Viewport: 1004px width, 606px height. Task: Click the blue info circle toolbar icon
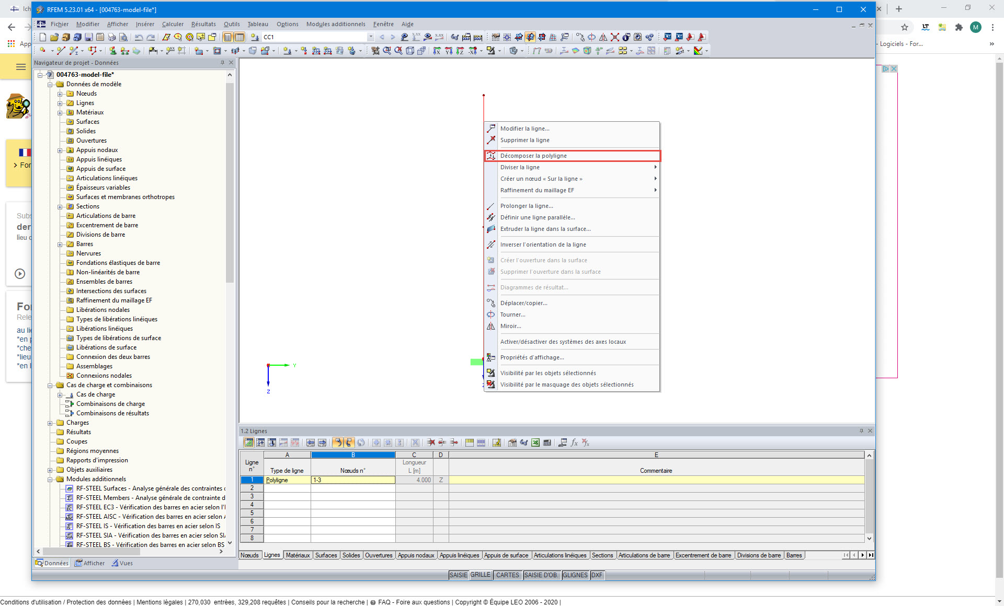point(626,37)
